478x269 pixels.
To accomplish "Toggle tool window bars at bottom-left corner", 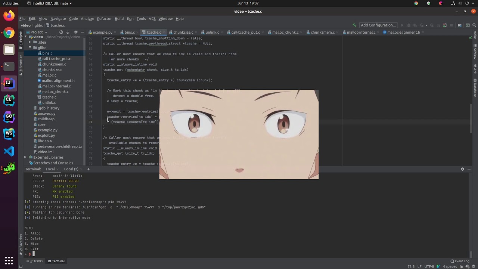I will click(x=21, y=266).
